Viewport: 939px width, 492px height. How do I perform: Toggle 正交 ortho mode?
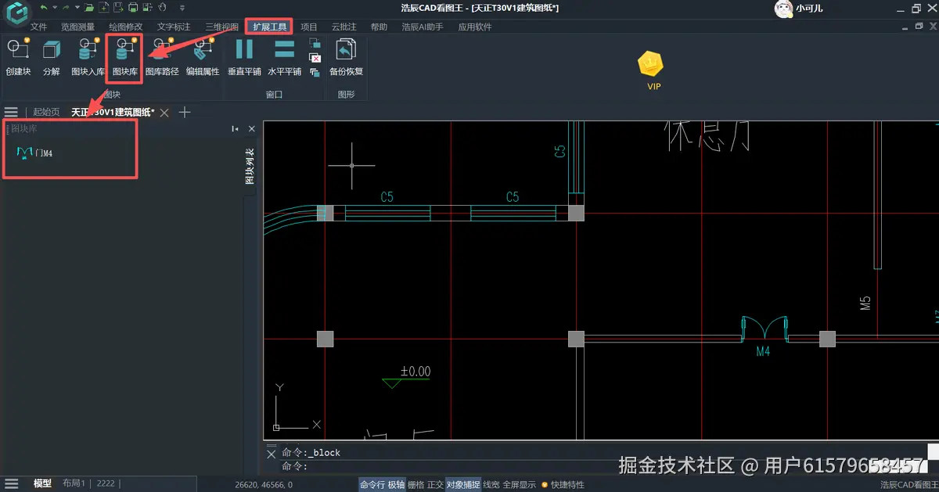[x=435, y=485]
